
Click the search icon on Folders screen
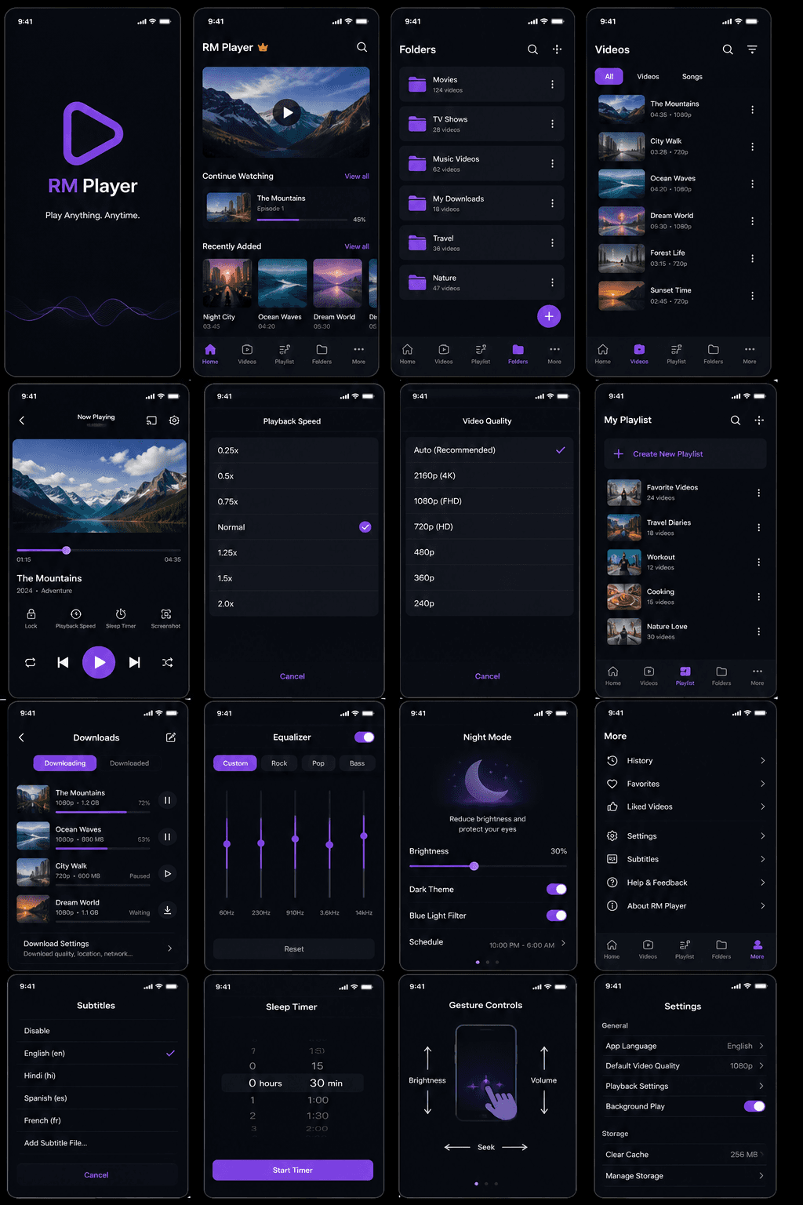(532, 49)
